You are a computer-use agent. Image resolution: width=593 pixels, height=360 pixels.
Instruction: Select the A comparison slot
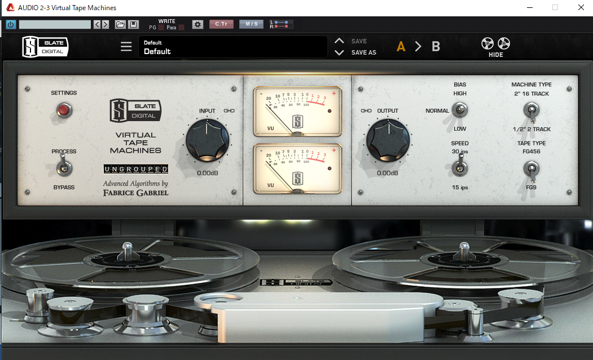coord(401,46)
